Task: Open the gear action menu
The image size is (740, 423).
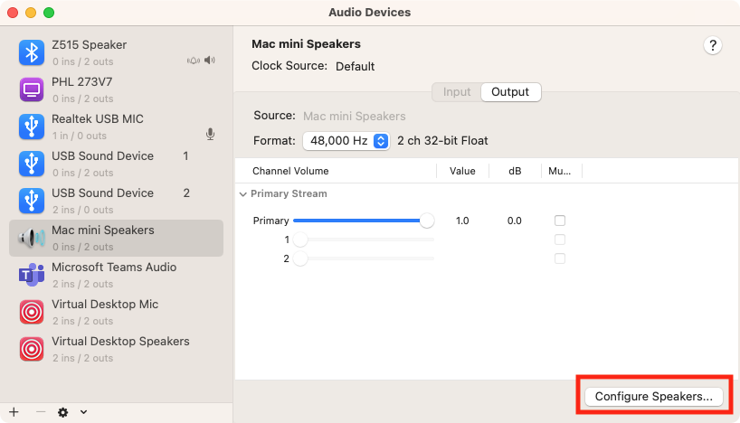Action: click(x=62, y=413)
